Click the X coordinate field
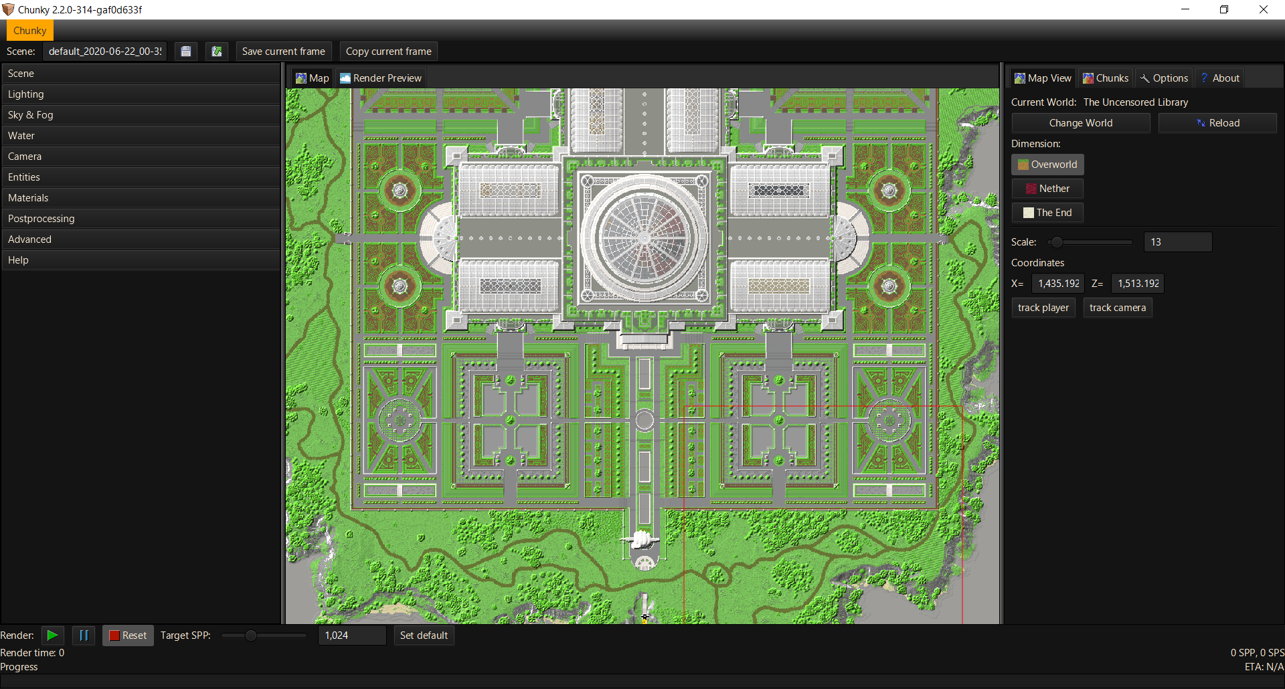Viewport: 1285px width, 689px height. (1058, 284)
